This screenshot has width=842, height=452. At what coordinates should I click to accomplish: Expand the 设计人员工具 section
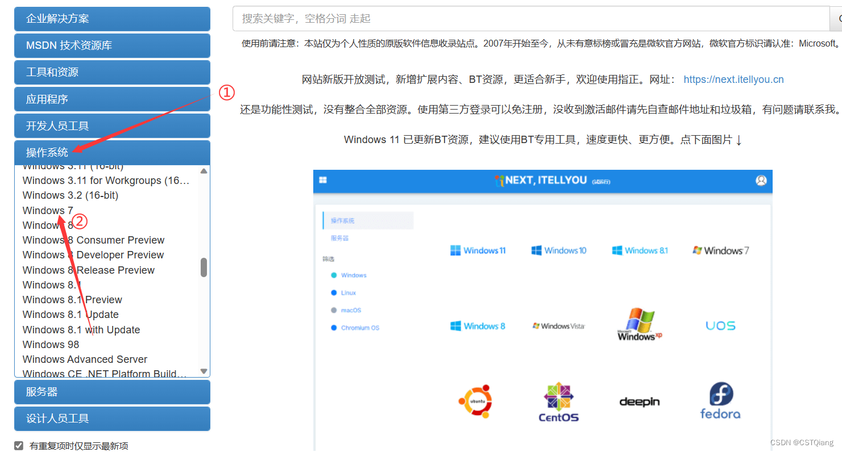point(112,418)
